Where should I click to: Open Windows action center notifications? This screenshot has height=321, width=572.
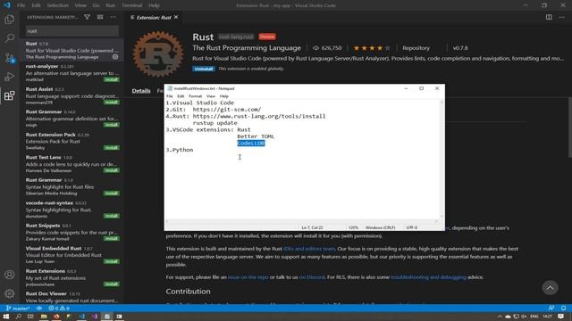coord(560,317)
